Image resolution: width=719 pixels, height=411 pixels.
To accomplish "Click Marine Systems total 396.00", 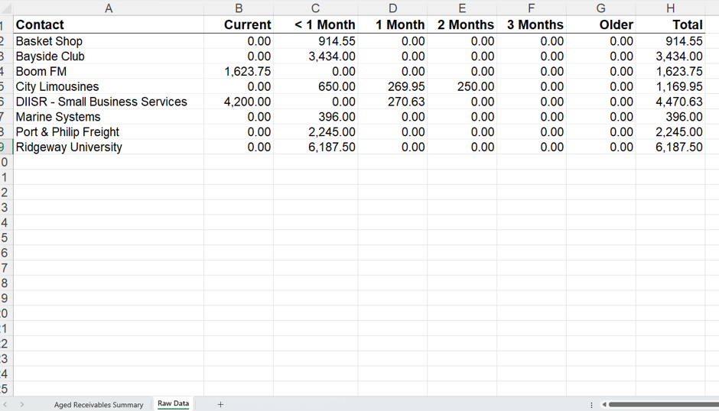I will point(670,117).
